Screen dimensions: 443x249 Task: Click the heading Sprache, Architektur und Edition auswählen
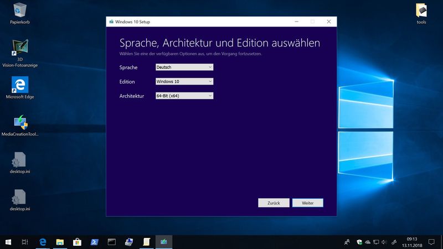pyautogui.click(x=220, y=43)
